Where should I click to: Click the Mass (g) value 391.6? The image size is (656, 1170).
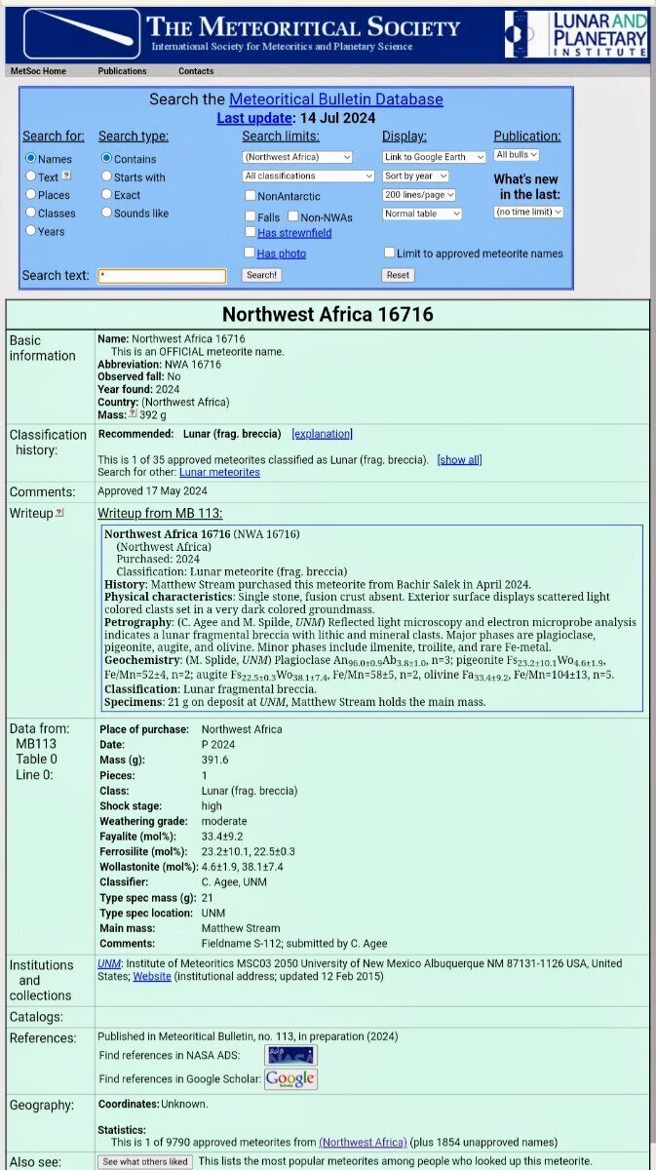coord(217,760)
